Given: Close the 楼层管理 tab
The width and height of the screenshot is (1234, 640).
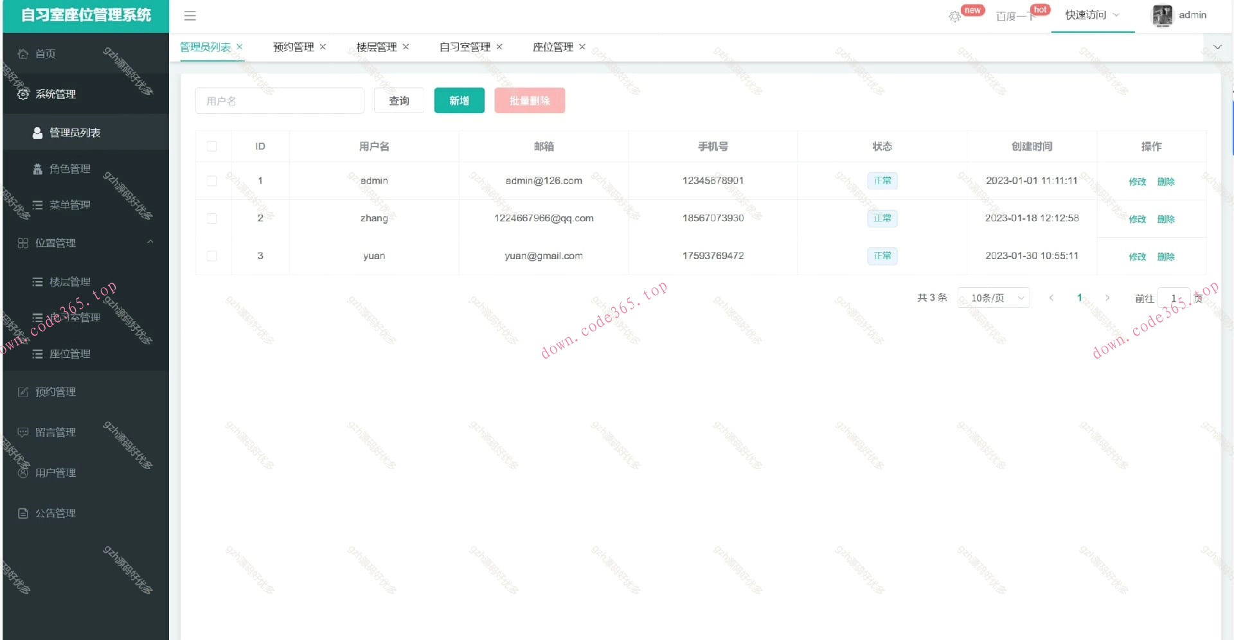Looking at the screenshot, I should tap(406, 47).
